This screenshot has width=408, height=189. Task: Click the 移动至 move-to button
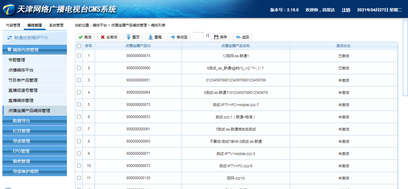pos(179,37)
